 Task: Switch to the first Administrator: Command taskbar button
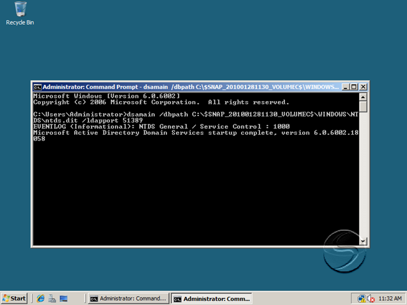click(128, 299)
